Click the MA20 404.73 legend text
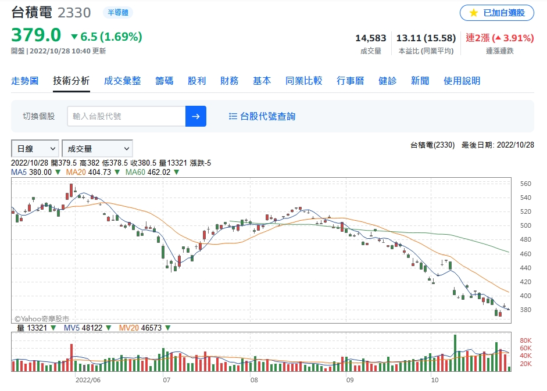Screen dimensions: 547x391 88,173
